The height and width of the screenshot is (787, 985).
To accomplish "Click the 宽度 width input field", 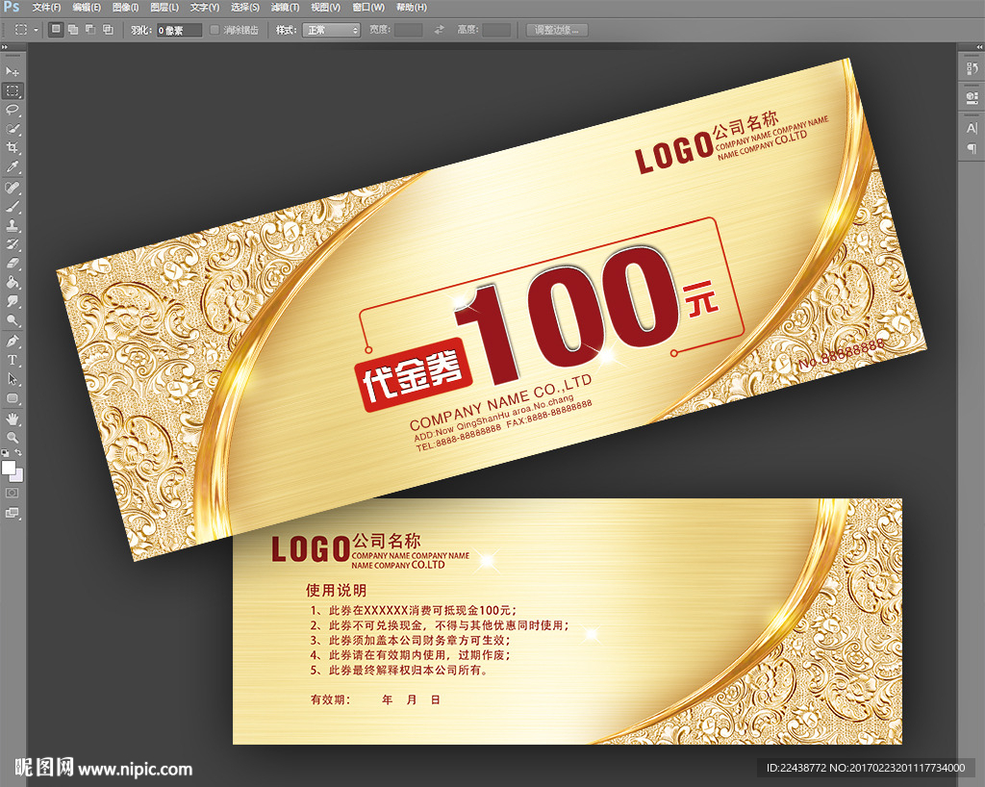I will point(408,30).
